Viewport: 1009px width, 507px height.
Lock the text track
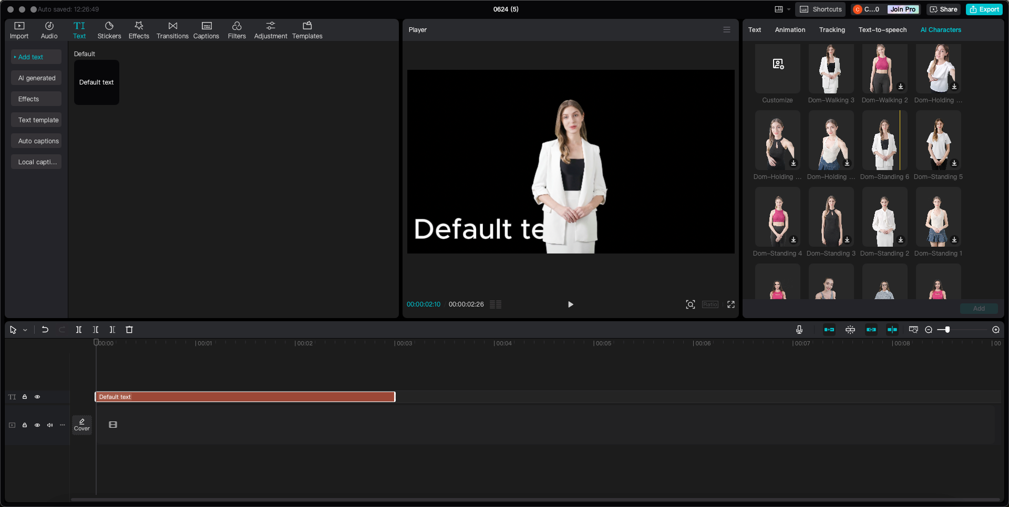click(x=25, y=397)
